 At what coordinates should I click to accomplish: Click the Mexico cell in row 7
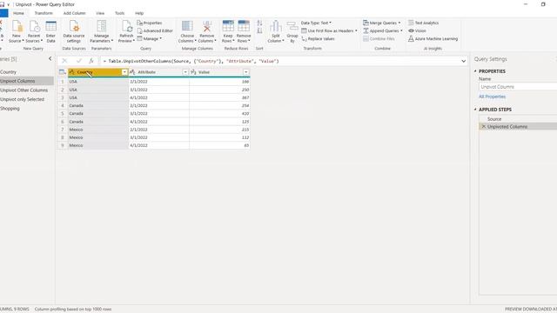pos(98,130)
